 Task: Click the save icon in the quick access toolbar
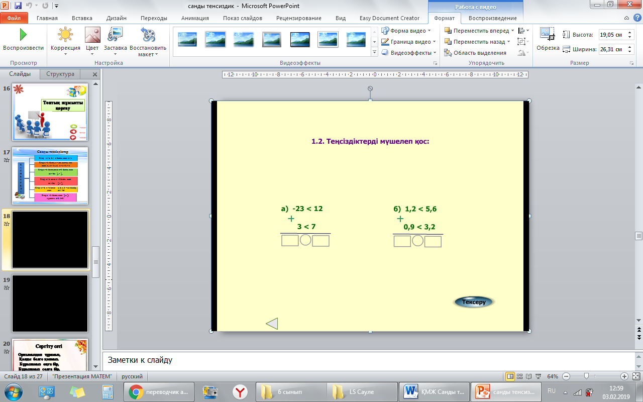point(18,6)
